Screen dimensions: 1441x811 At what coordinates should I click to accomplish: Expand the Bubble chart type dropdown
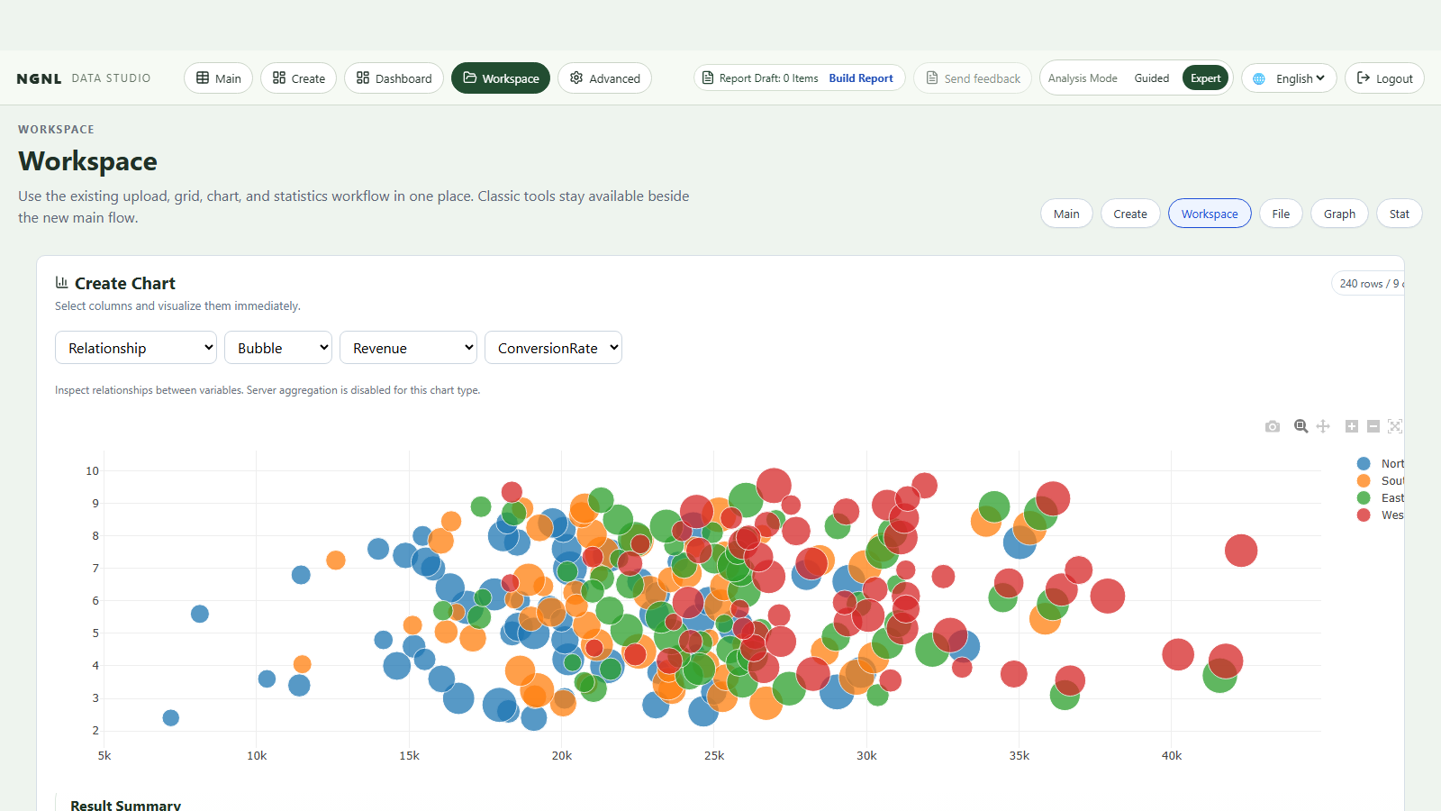pyautogui.click(x=278, y=348)
